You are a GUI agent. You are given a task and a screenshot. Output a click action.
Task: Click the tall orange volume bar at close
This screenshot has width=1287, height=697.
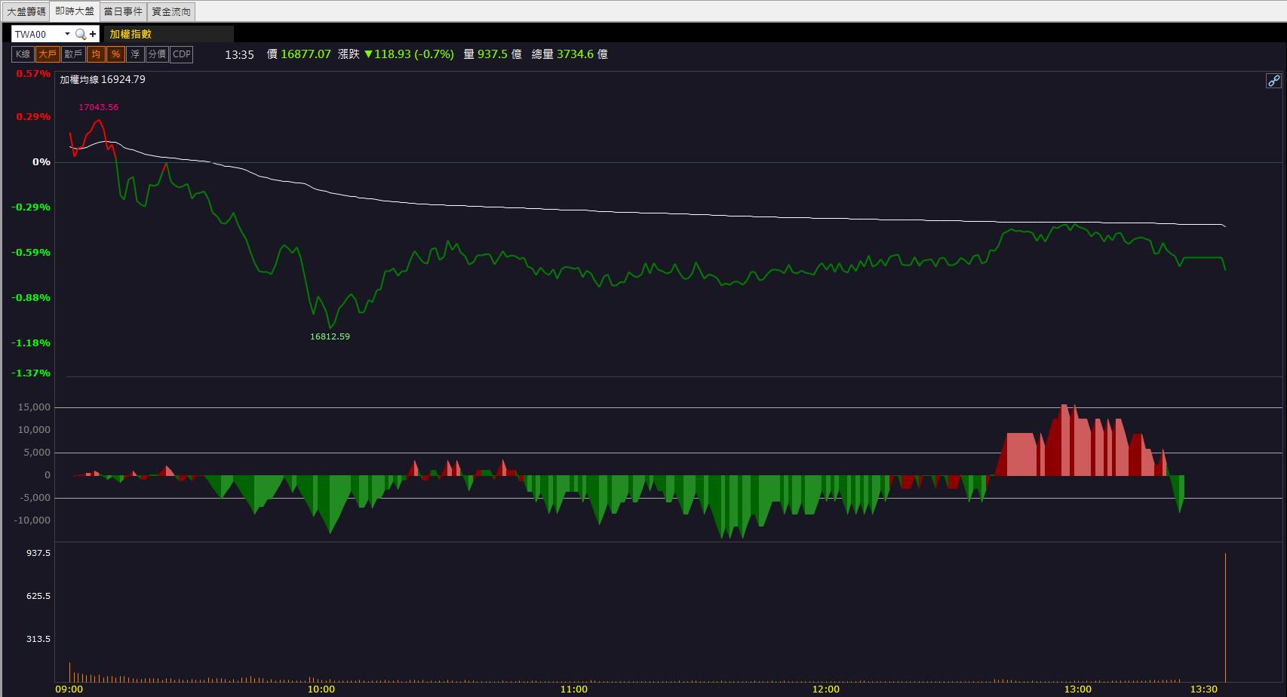tap(1225, 618)
